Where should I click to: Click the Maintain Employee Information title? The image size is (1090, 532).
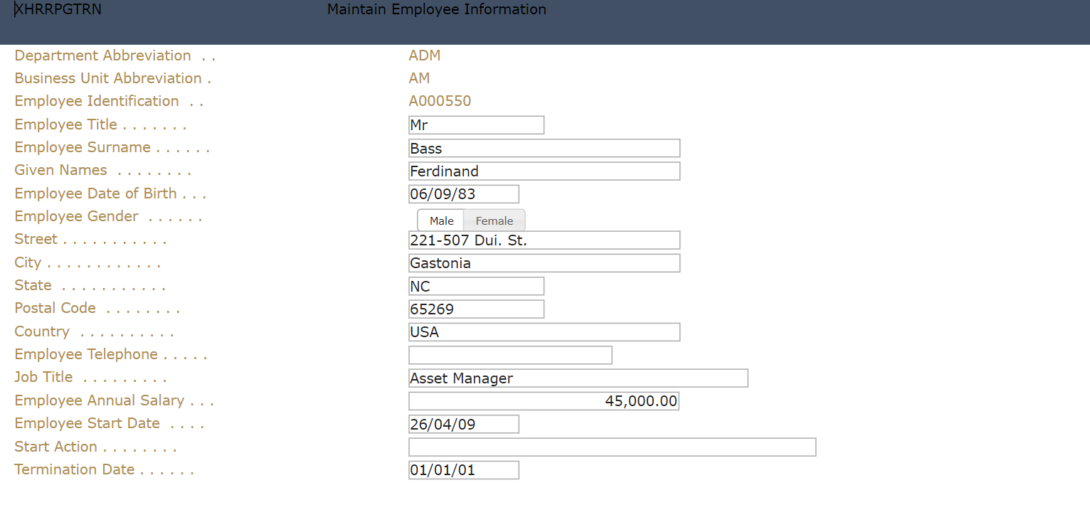tap(436, 10)
